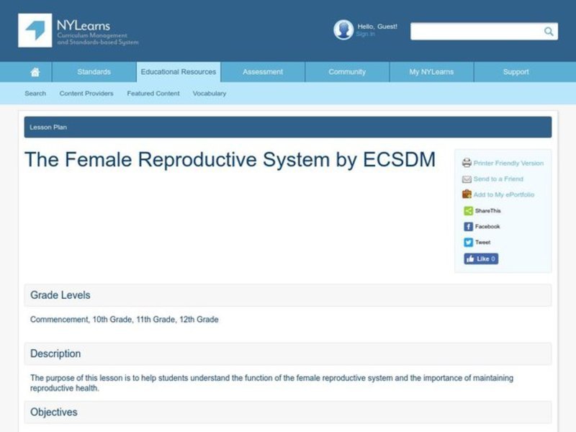Share the lesson via the Facebook icon

(468, 226)
